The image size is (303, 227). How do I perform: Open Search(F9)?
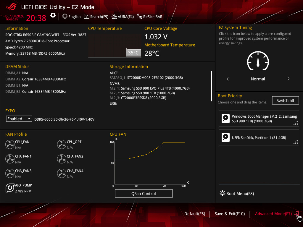pos(96,17)
